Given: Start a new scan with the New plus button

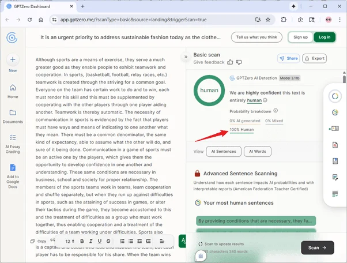Looking at the screenshot, I should pyautogui.click(x=13, y=59).
